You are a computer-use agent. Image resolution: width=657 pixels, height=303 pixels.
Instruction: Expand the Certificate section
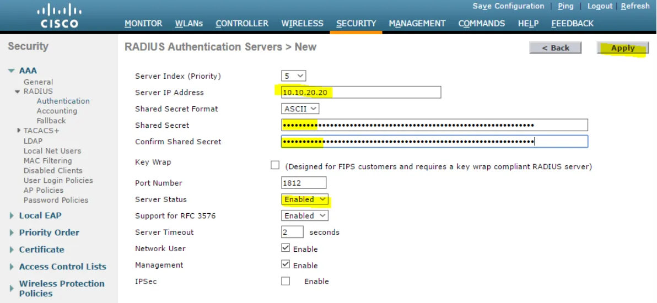12,250
